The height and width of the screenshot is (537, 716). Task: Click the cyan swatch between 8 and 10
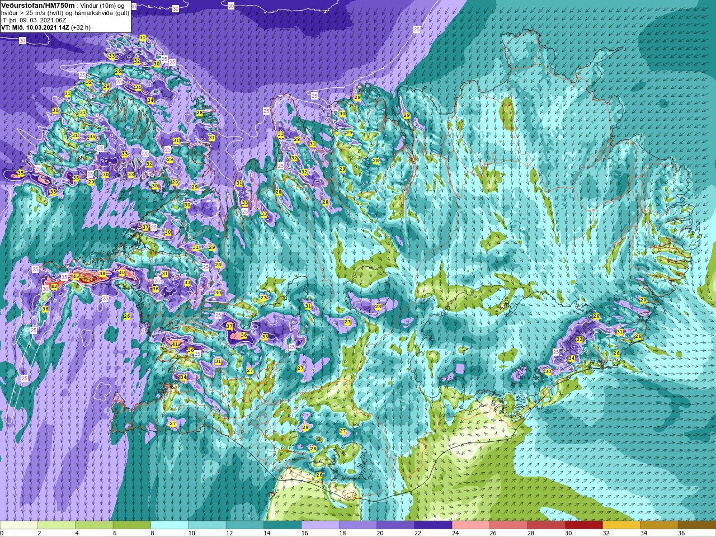pos(169,525)
